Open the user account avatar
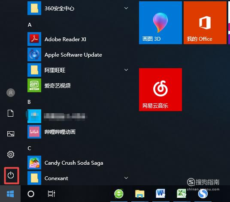The image size is (230, 202). point(11,93)
